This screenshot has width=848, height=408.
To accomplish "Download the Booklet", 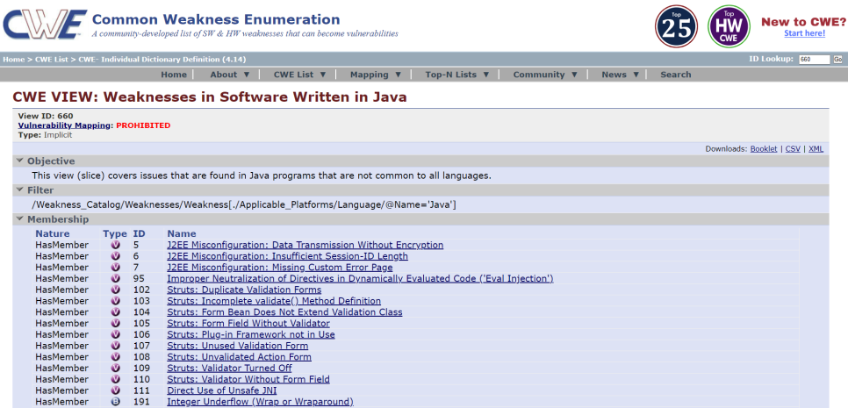I will pos(764,148).
